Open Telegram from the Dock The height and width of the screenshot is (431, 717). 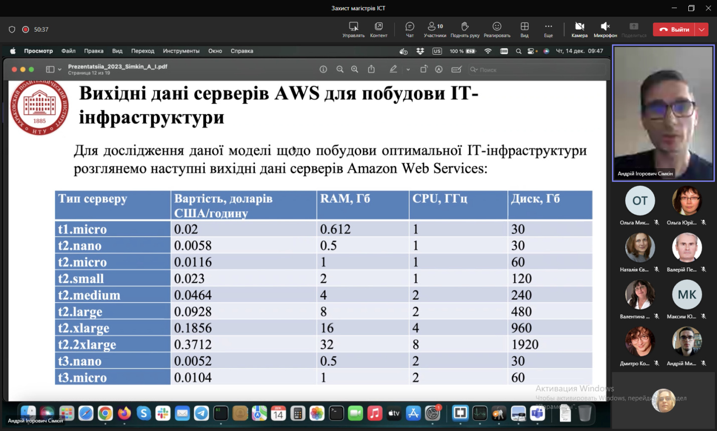[x=202, y=413]
